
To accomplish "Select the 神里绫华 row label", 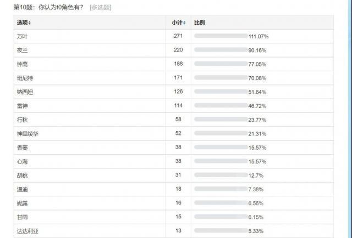I will [x=29, y=133].
